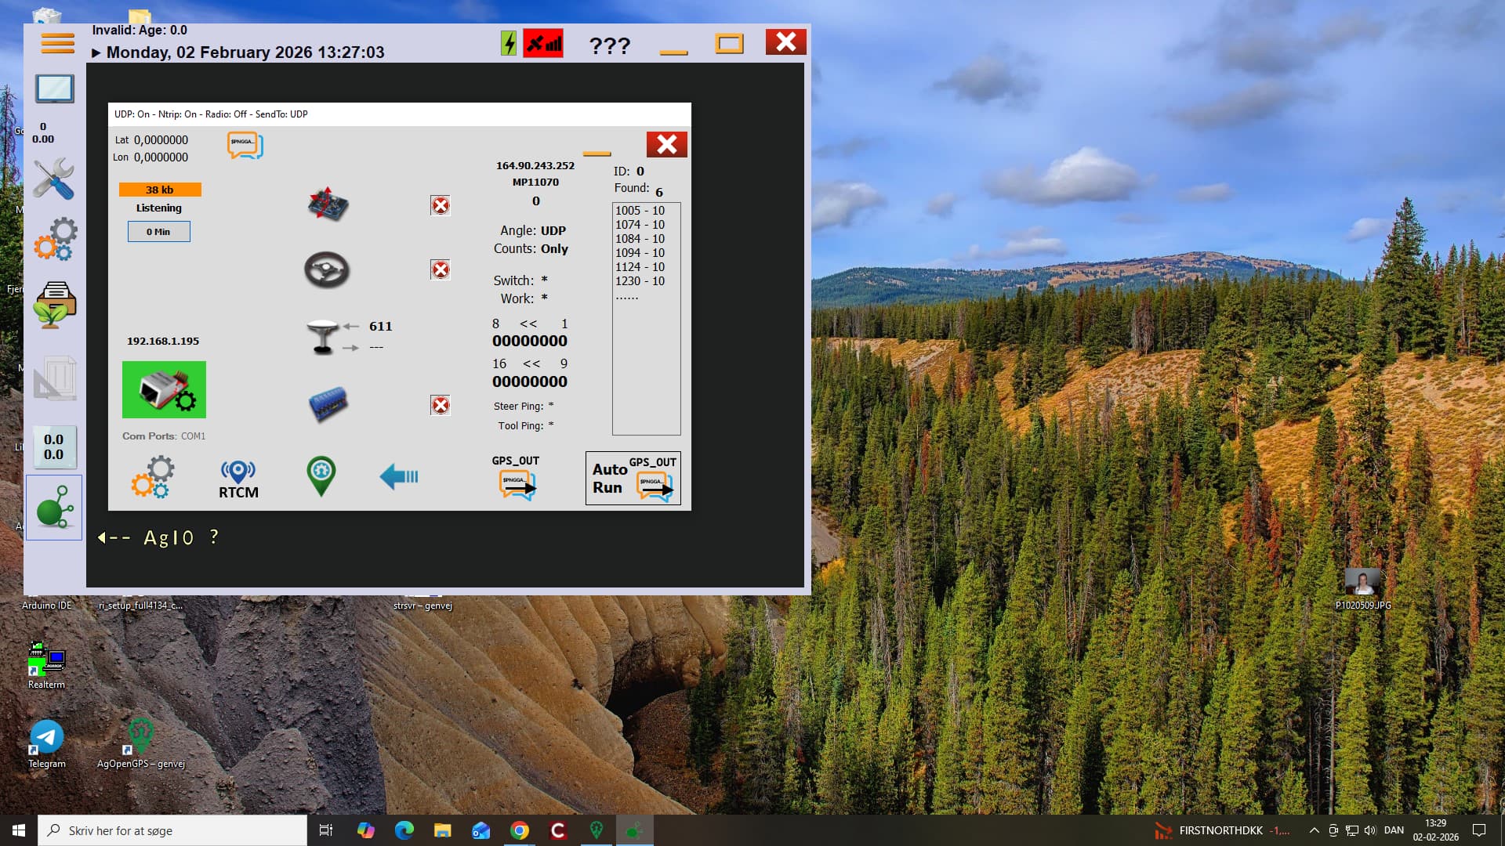1505x846 pixels.
Task: Select the 1005 - 10 RTCM message entry
Action: 640,211
